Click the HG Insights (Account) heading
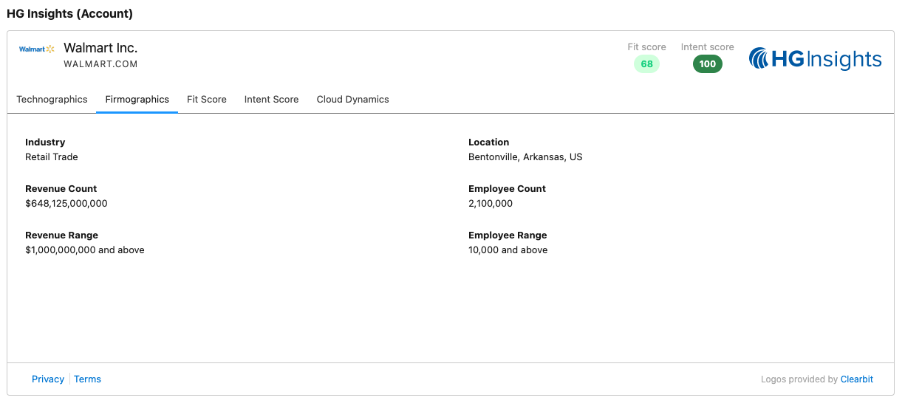This screenshot has height=406, width=905. click(x=69, y=13)
